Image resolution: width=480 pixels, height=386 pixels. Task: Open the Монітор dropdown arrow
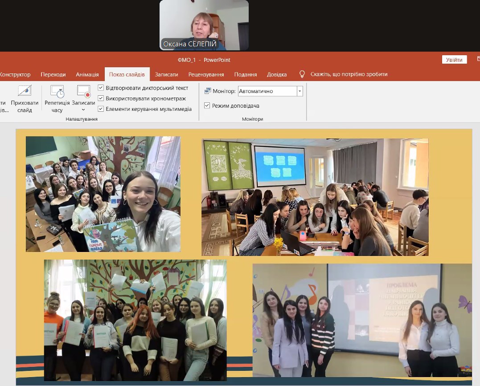pos(299,91)
